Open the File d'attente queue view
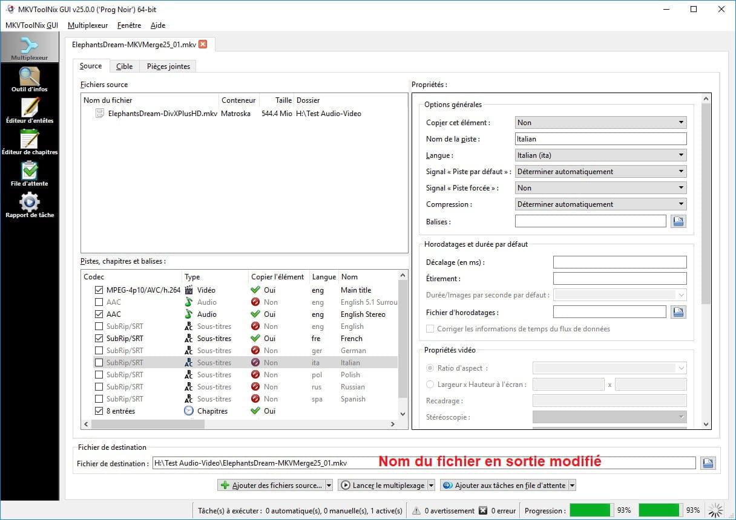Viewport: 736px width, 520px height. pyautogui.click(x=29, y=174)
